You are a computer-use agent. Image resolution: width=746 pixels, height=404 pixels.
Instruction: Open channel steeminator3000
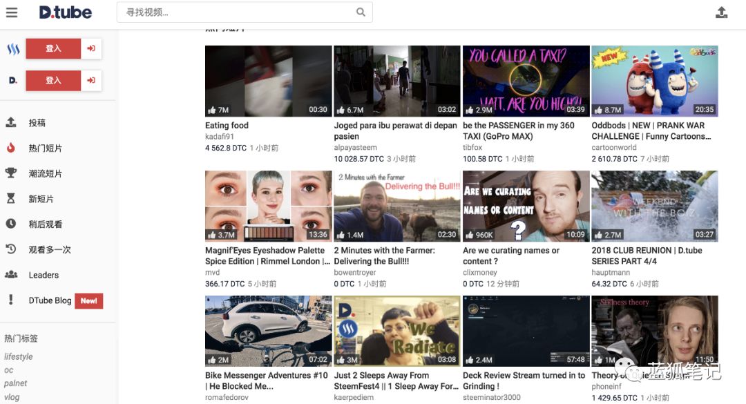click(492, 397)
